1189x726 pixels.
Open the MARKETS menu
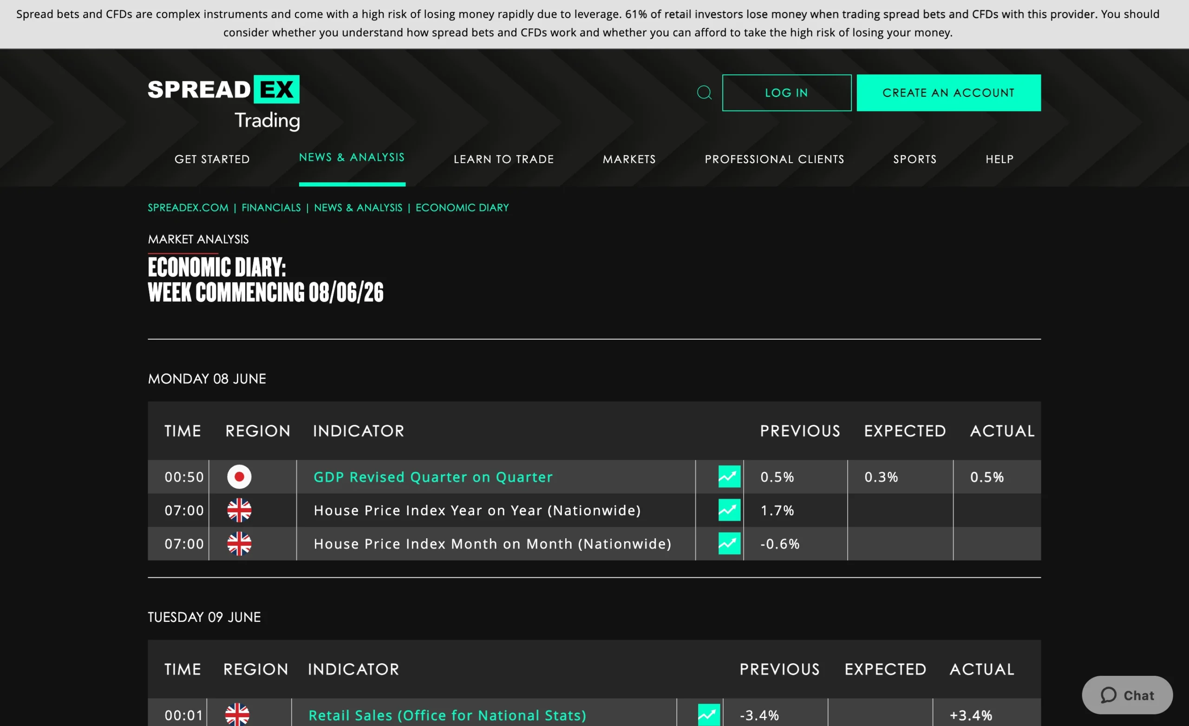(629, 159)
